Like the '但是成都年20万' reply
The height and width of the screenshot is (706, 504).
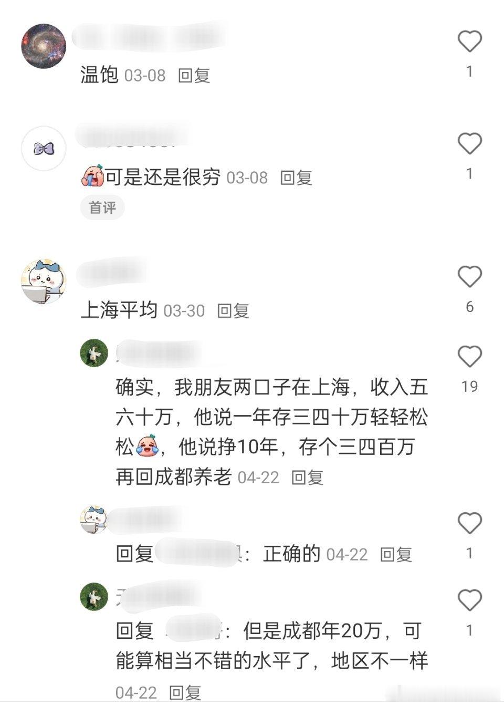point(469,600)
